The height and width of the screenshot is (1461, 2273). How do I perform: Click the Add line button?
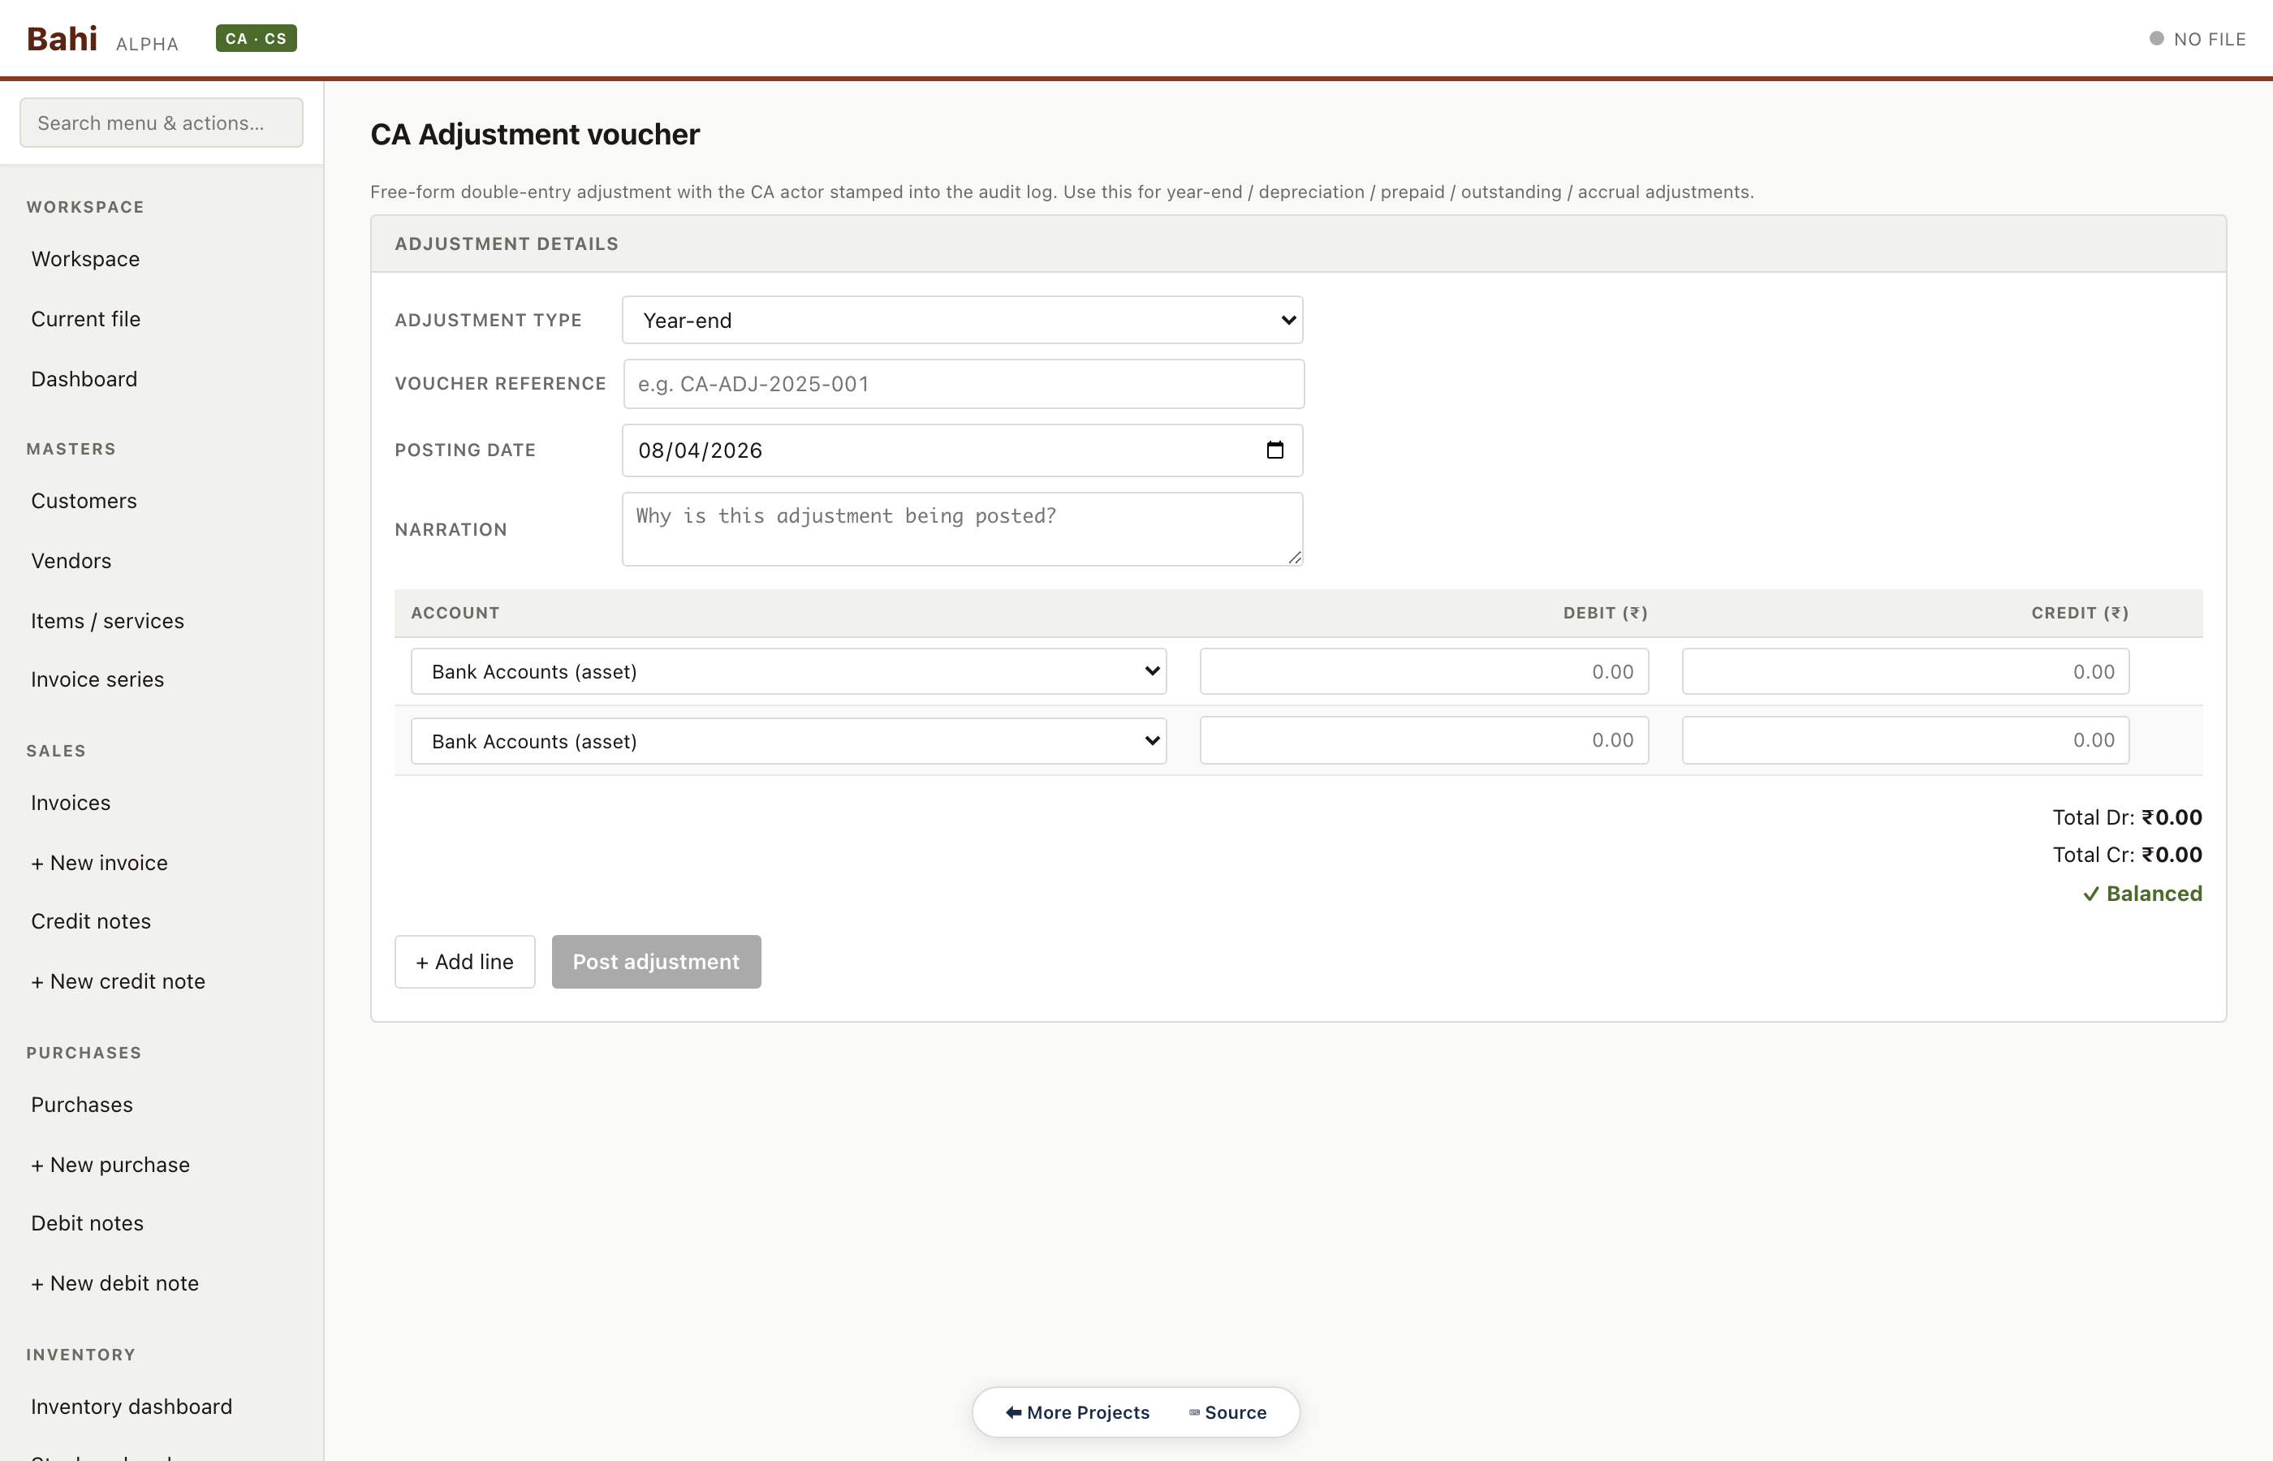click(x=464, y=961)
